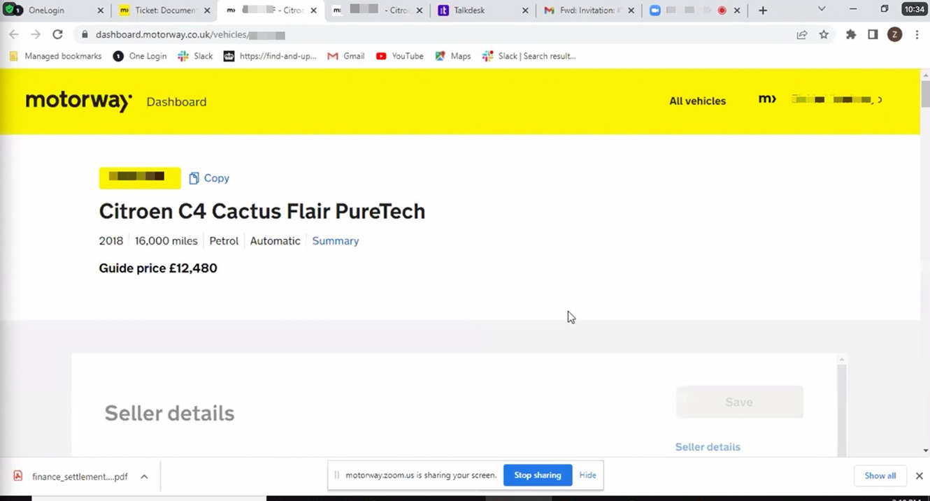Click the inner panel scrollbar

tap(842, 409)
